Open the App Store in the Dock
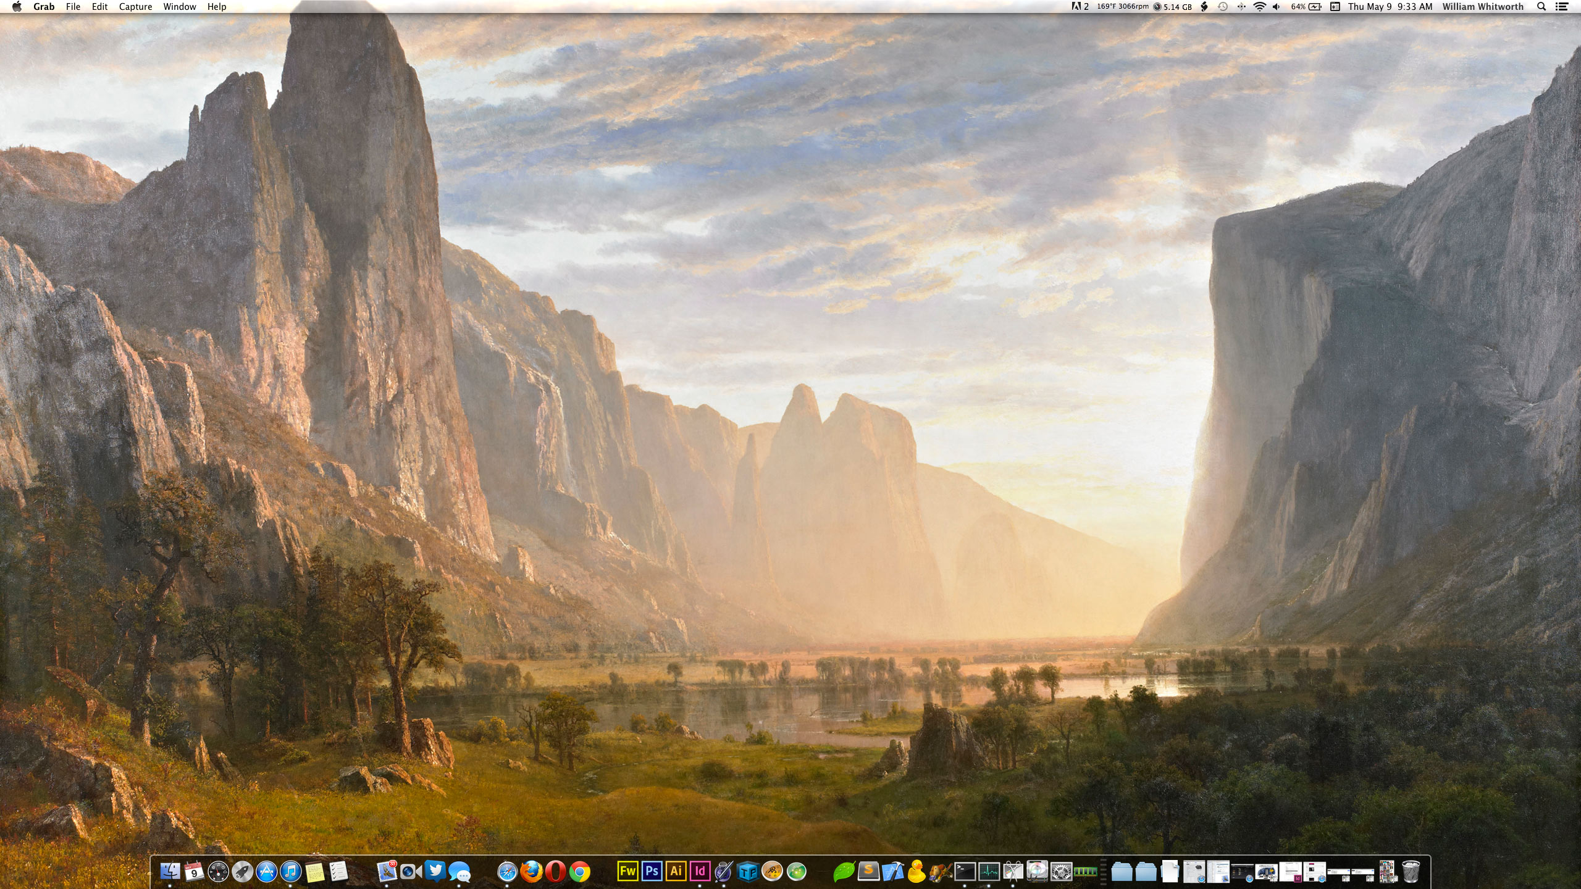1581x889 pixels. [x=267, y=871]
